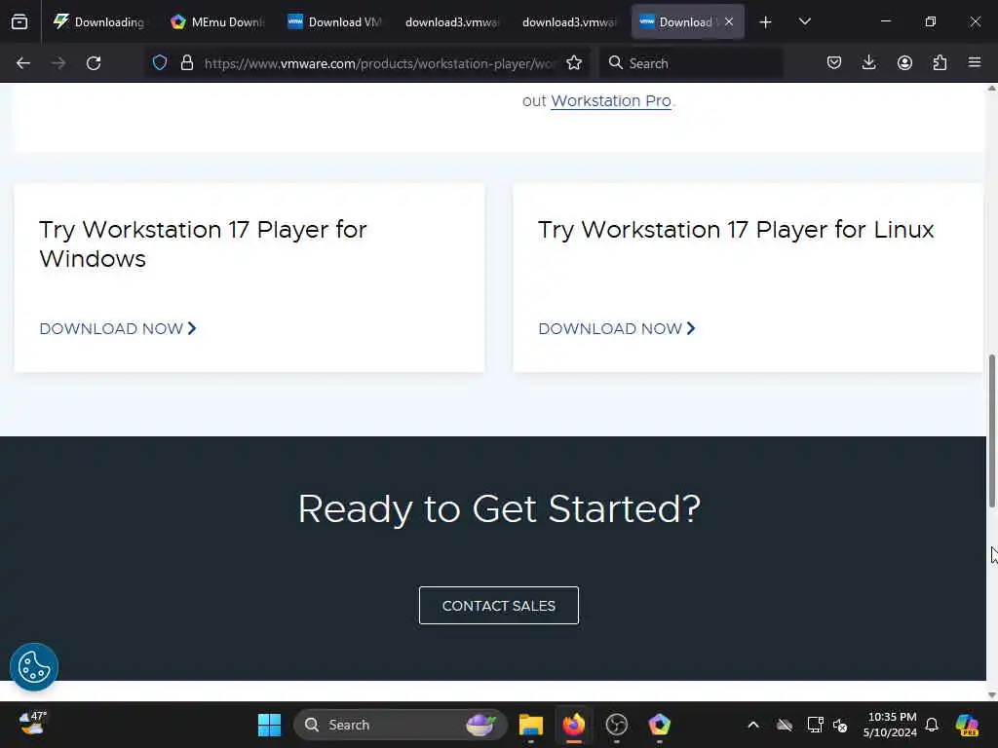
Task: Open the extensions puzzle icon
Action: pyautogui.click(x=940, y=62)
